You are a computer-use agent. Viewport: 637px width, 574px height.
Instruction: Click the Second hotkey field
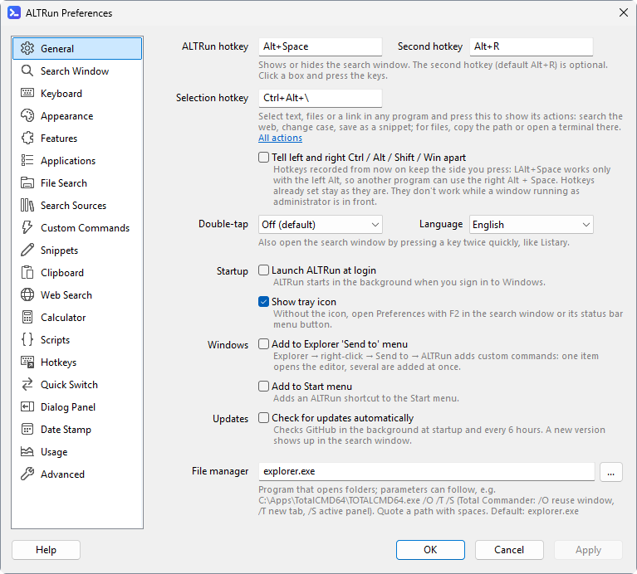pyautogui.click(x=531, y=46)
